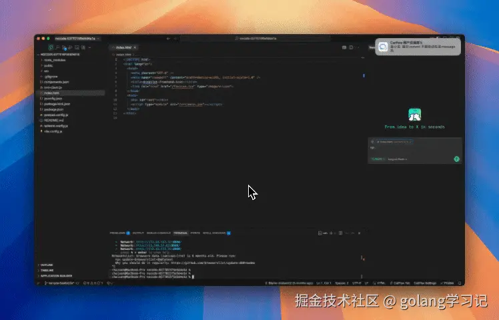Switch to the TERMINAL panel tab
This screenshot has width=499, height=320.
click(180, 233)
